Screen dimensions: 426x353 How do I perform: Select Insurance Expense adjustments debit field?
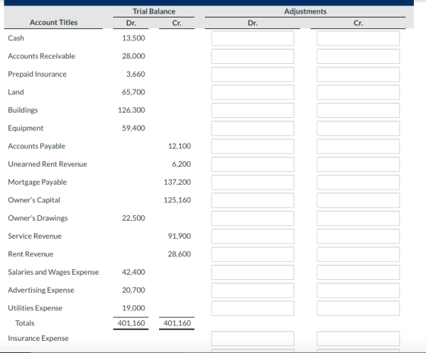point(253,339)
